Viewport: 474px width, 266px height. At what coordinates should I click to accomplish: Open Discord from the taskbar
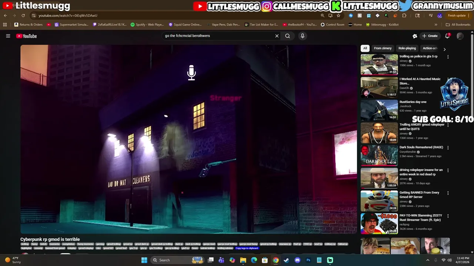pyautogui.click(x=297, y=260)
